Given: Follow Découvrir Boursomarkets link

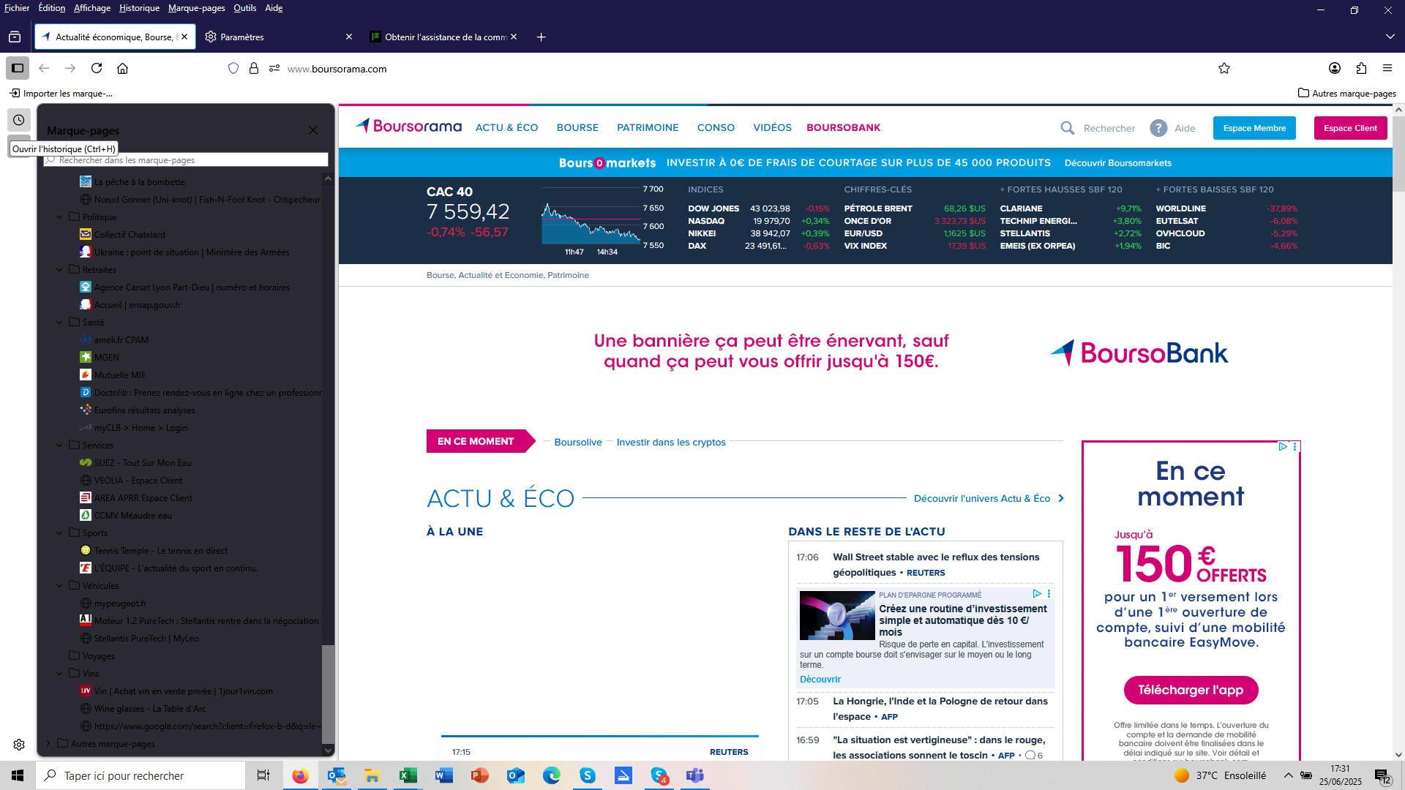Looking at the screenshot, I should [1117, 163].
